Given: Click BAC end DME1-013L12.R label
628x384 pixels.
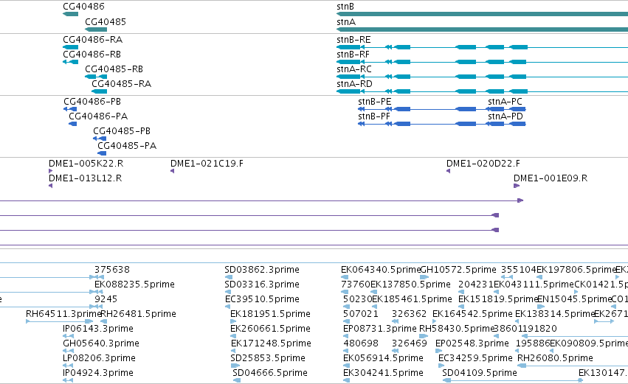Looking at the screenshot, I should pos(86,178).
